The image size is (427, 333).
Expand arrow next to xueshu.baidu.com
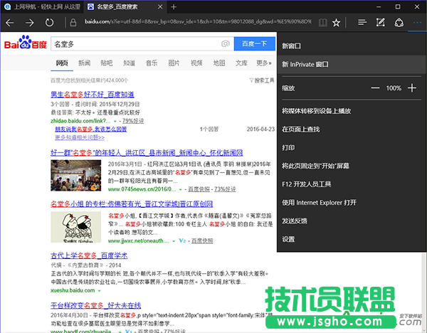pos(99,291)
